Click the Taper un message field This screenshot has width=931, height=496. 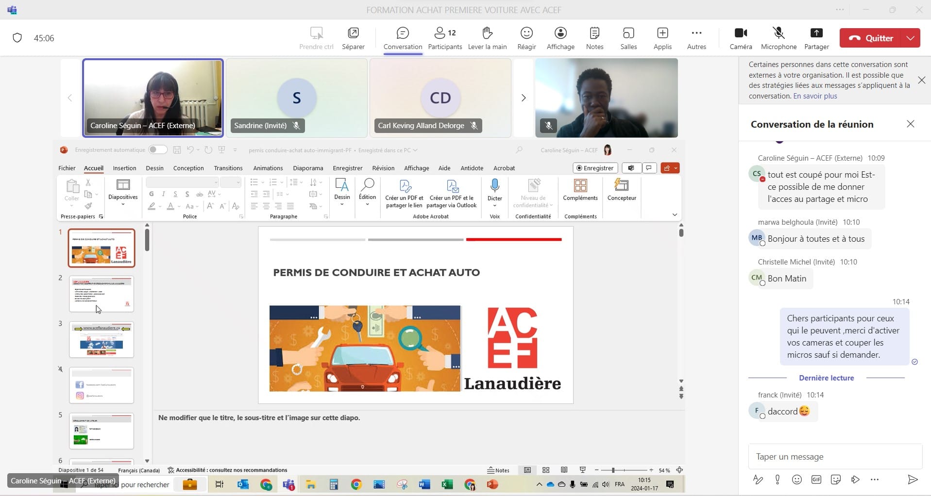click(x=835, y=457)
